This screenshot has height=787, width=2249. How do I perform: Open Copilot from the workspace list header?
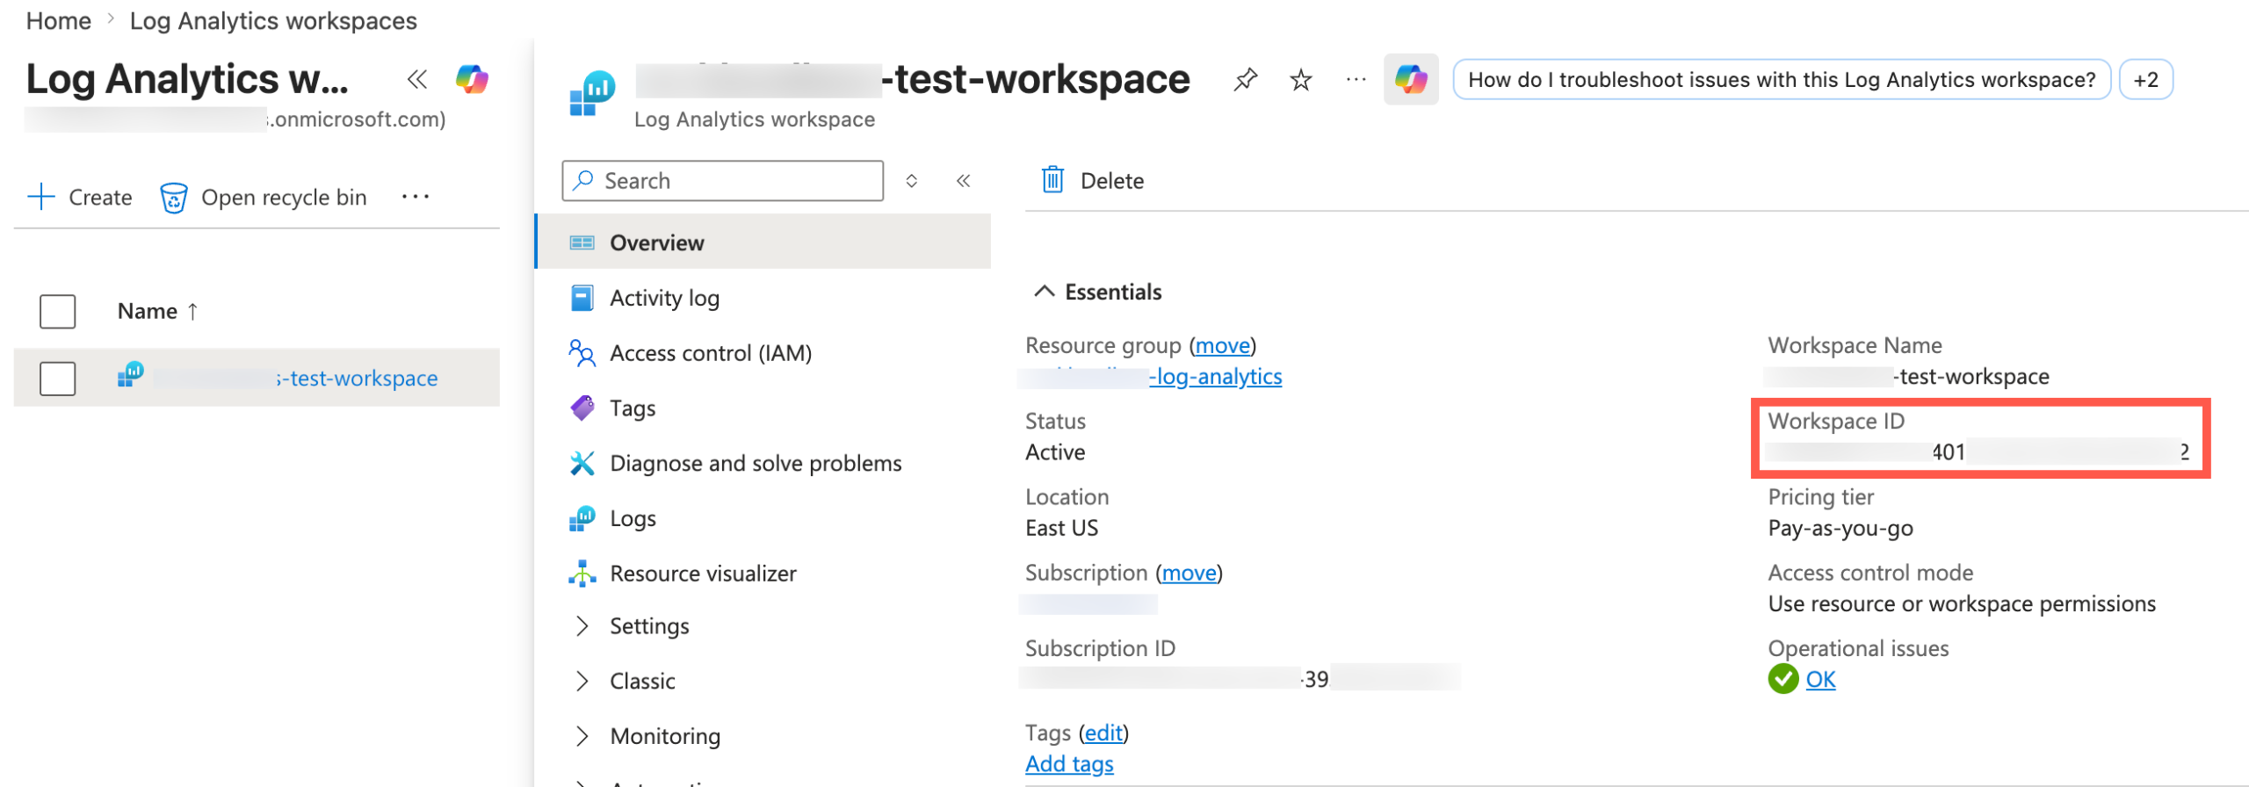472,80
